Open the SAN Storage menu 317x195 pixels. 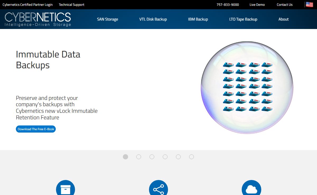click(x=108, y=19)
